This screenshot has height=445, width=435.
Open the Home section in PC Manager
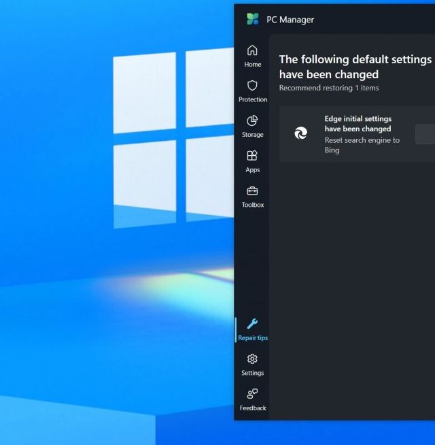coord(252,56)
